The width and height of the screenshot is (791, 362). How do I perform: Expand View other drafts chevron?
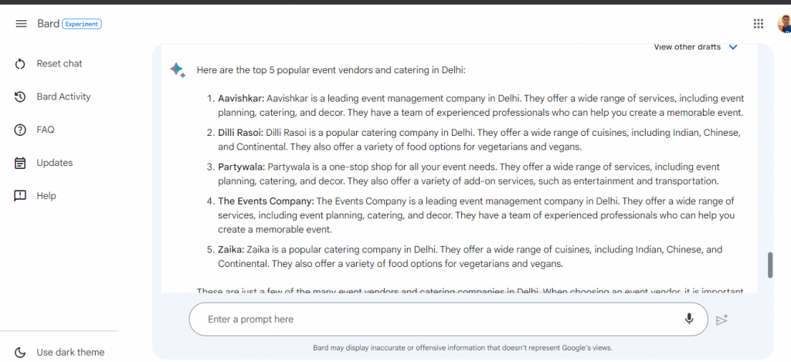pos(733,47)
